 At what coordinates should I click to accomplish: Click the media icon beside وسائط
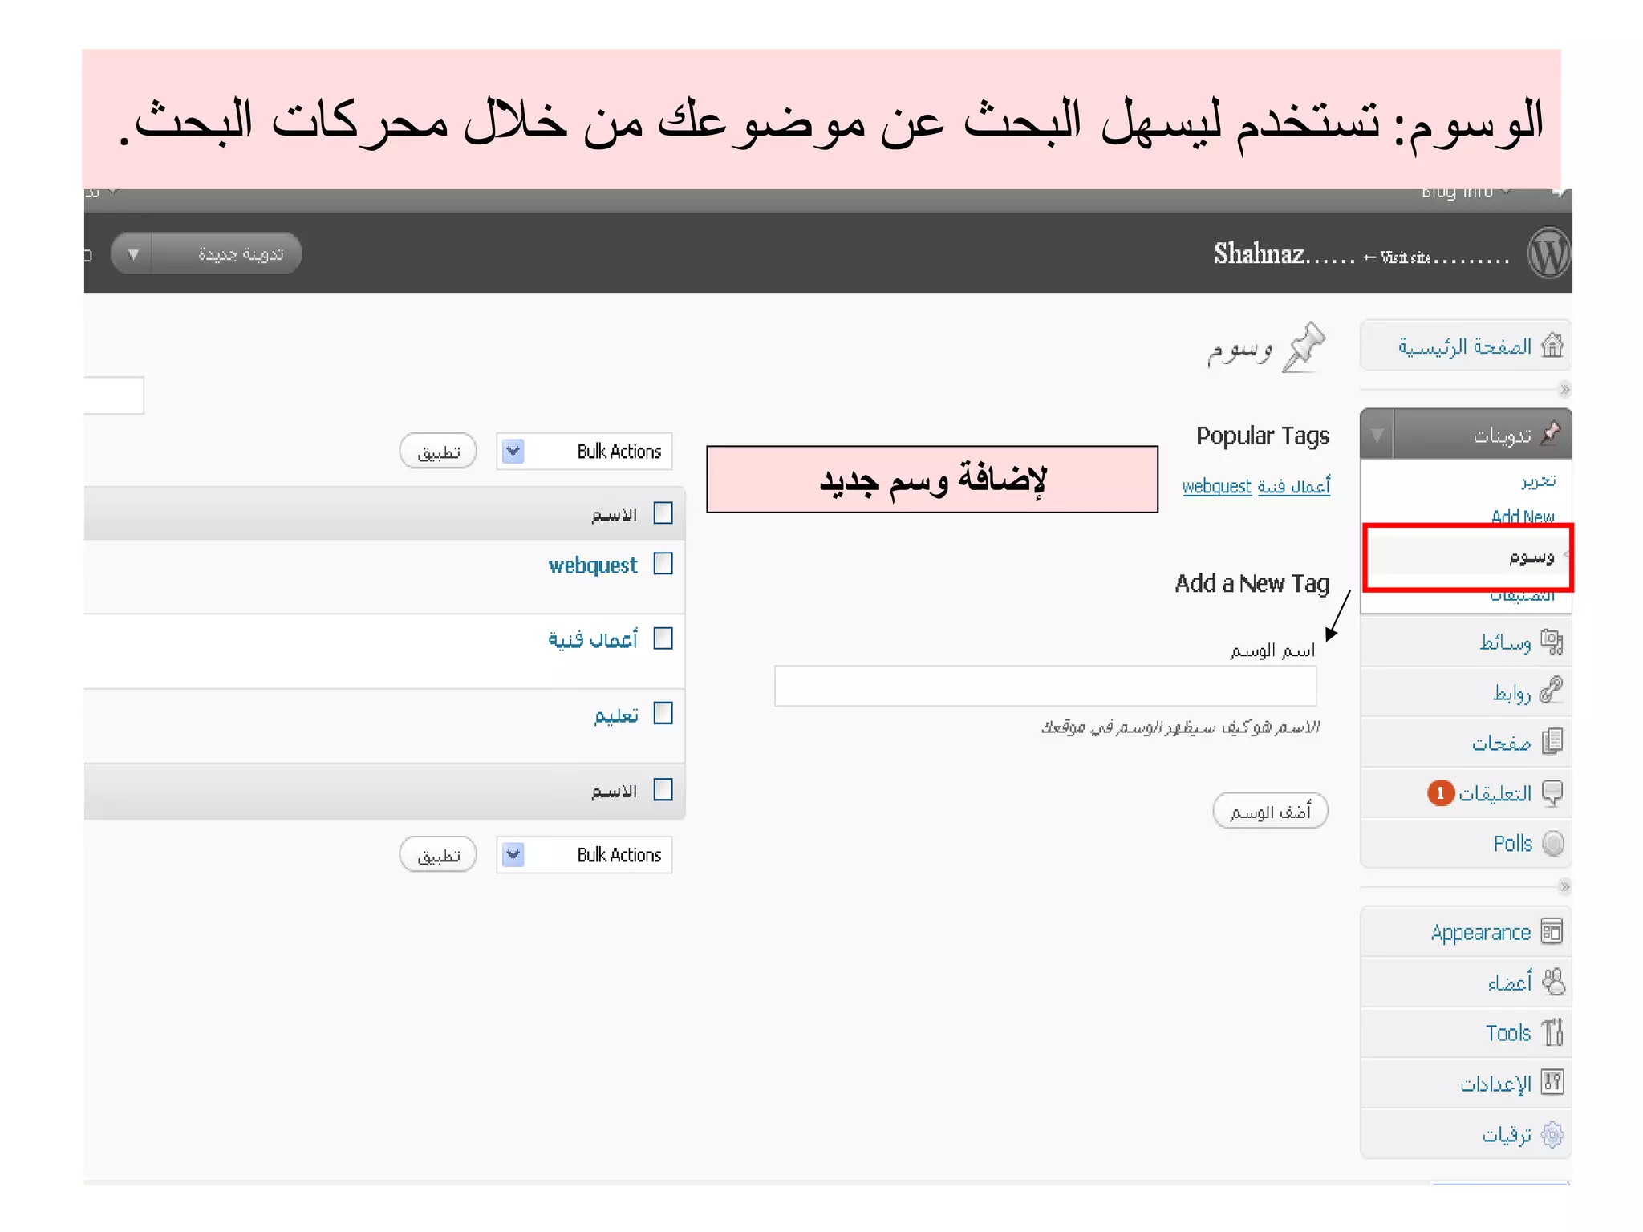point(1552,642)
